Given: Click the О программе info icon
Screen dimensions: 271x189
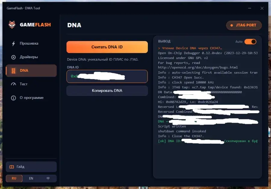Looking at the screenshot, I should coord(13,98).
